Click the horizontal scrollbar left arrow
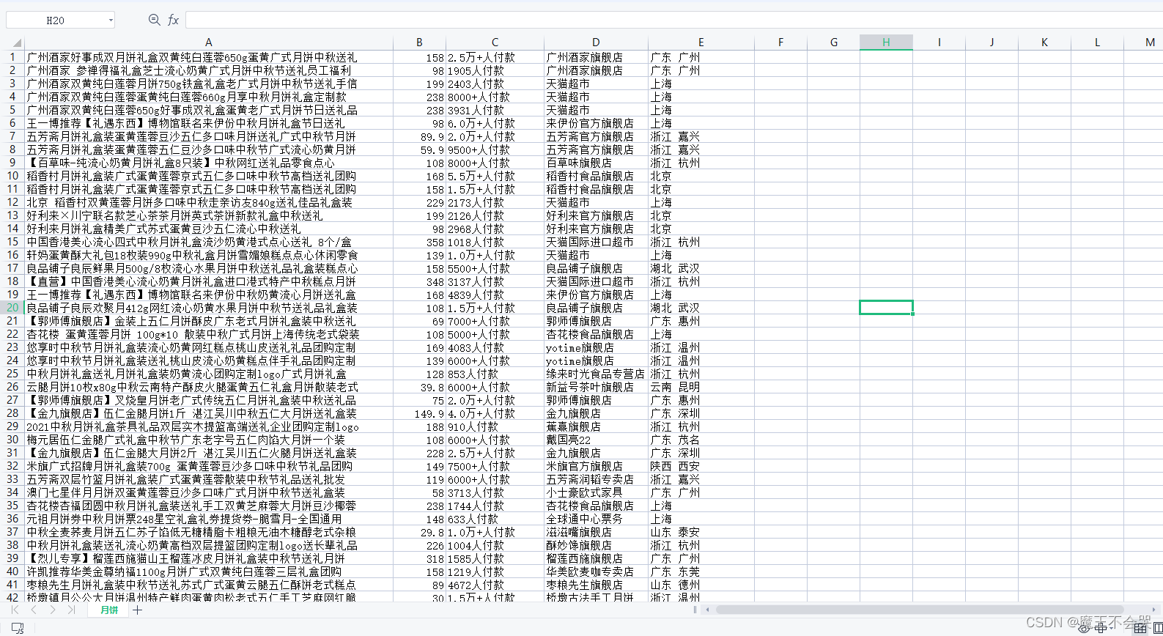 click(x=707, y=610)
